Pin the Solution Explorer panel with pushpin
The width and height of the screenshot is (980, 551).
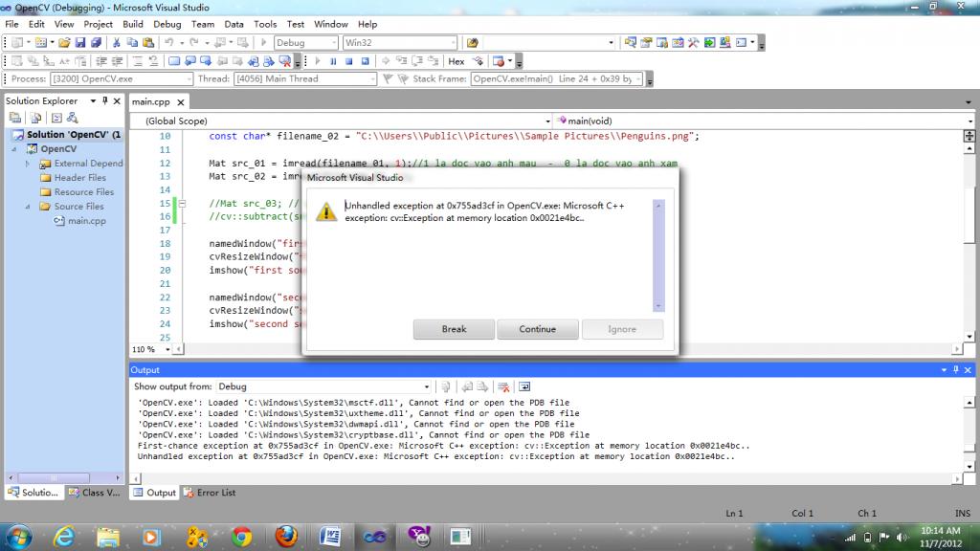[105, 100]
